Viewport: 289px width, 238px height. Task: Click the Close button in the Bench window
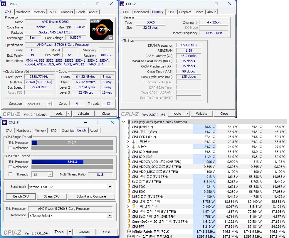pyautogui.click(x=107, y=232)
